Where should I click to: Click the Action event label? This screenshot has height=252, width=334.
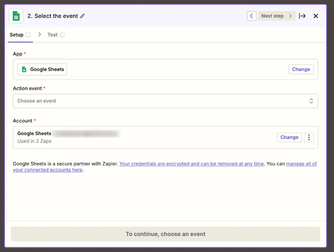[27, 89]
